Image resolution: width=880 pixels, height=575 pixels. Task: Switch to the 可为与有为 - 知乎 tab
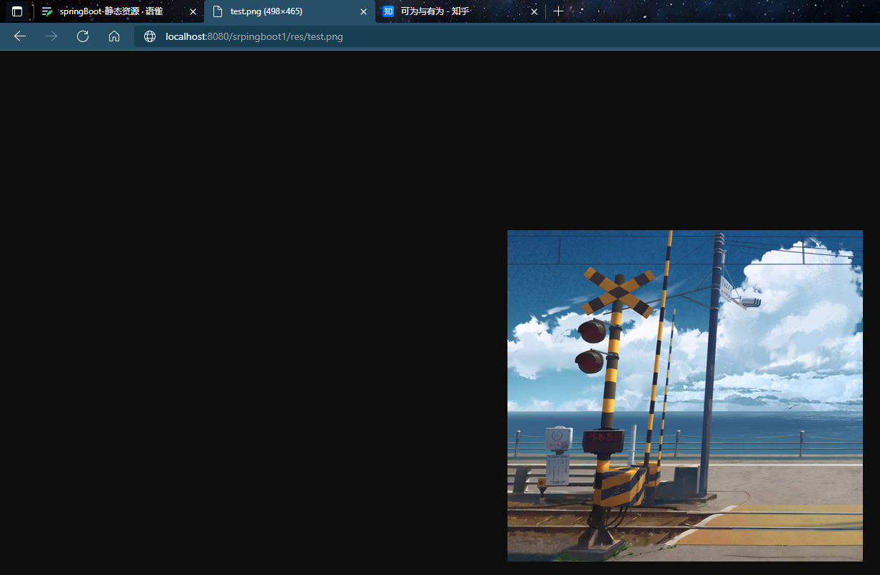point(460,11)
